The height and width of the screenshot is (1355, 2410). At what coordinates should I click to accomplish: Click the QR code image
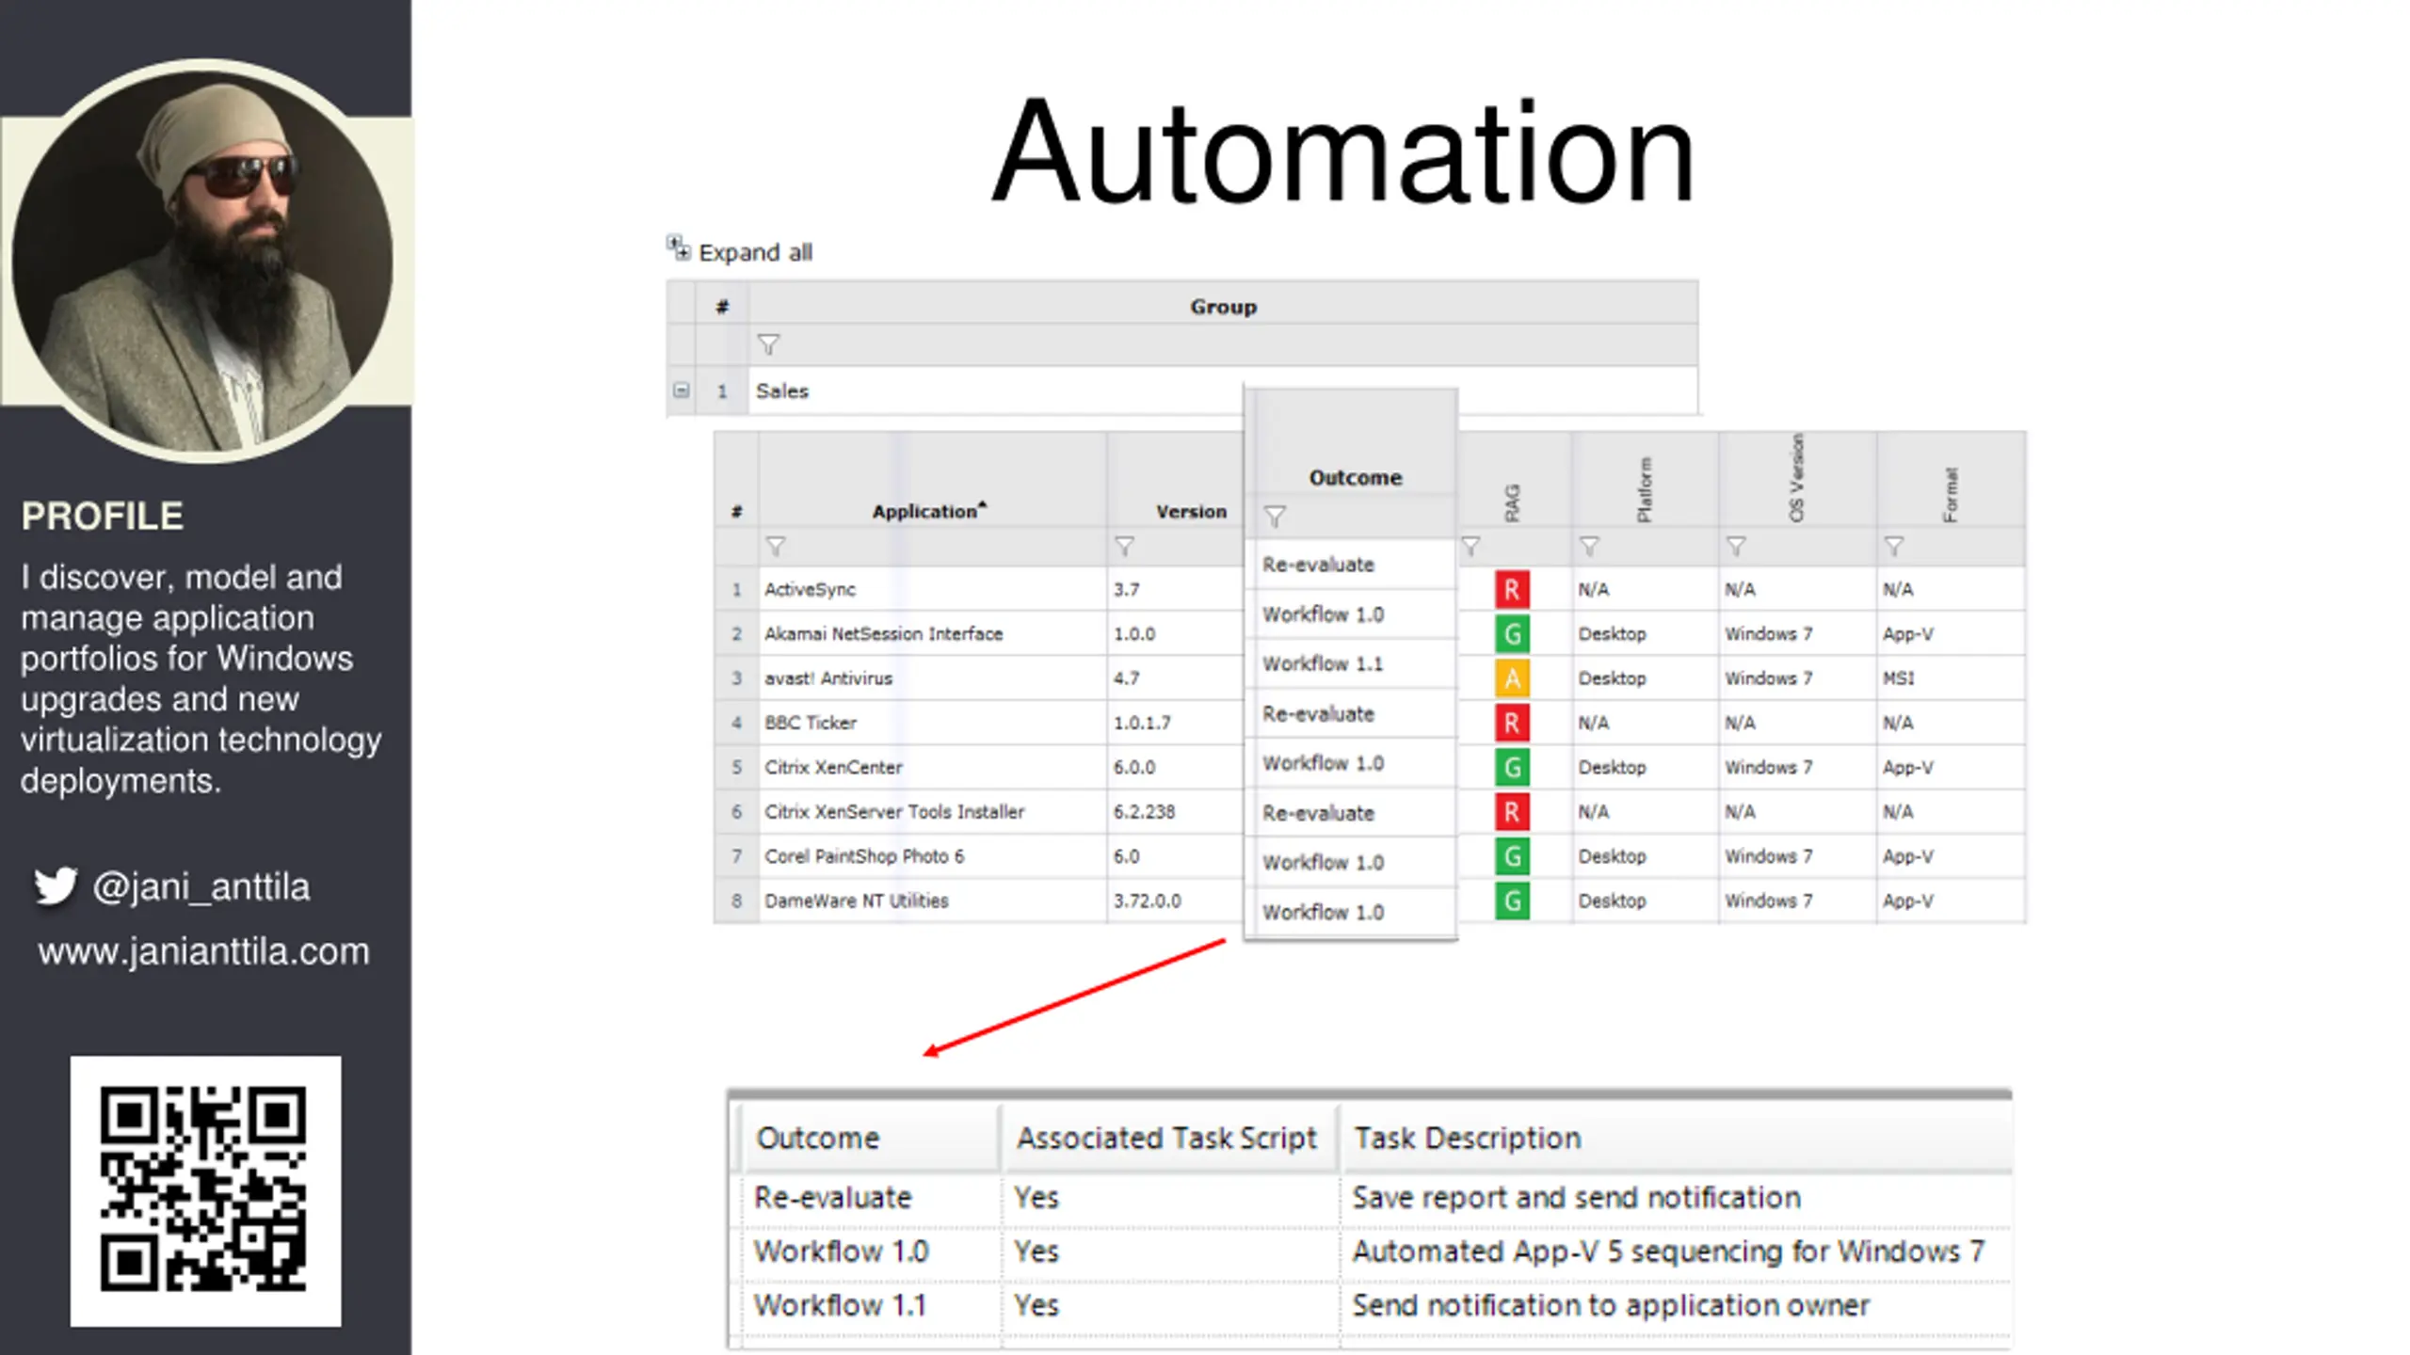click(x=205, y=1190)
